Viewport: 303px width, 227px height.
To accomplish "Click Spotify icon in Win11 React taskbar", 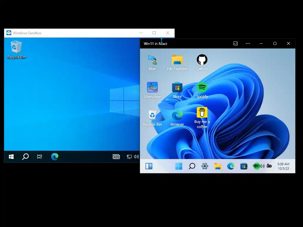I will [x=257, y=166].
